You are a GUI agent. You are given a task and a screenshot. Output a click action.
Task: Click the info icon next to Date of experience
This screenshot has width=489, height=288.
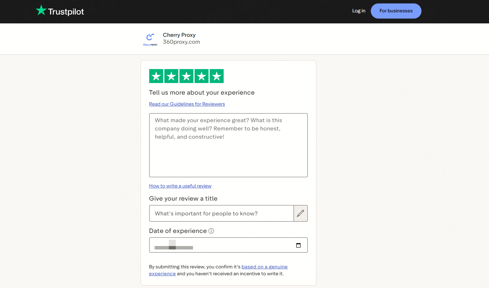tap(211, 231)
